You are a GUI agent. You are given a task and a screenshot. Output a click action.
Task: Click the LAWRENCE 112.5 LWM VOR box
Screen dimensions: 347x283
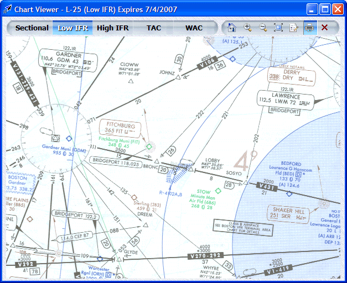[285, 99]
